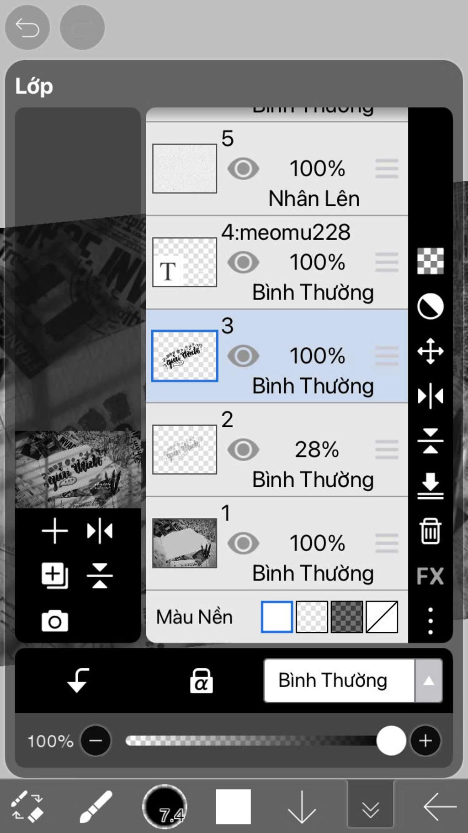
Task: Choose dark checkered background swatch
Action: pyautogui.click(x=347, y=617)
